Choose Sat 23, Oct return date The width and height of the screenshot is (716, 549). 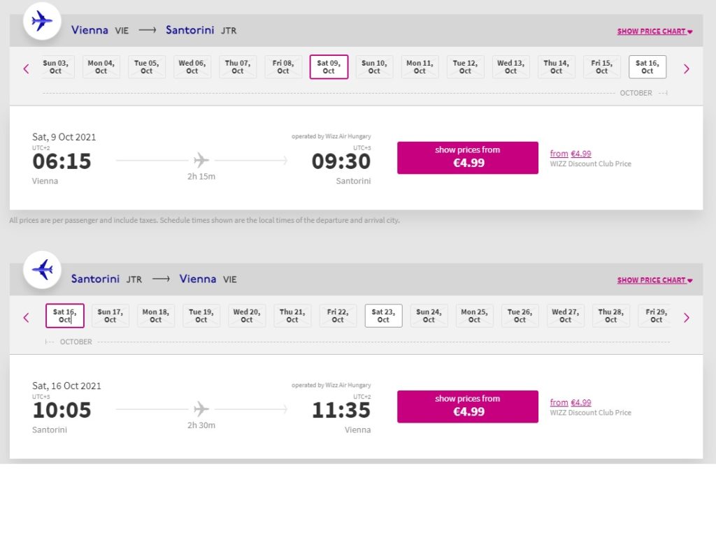tap(383, 316)
